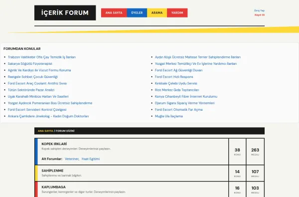299x197 pixels.
Task: Open the SAHİPLENME forum
Action: click(x=52, y=171)
